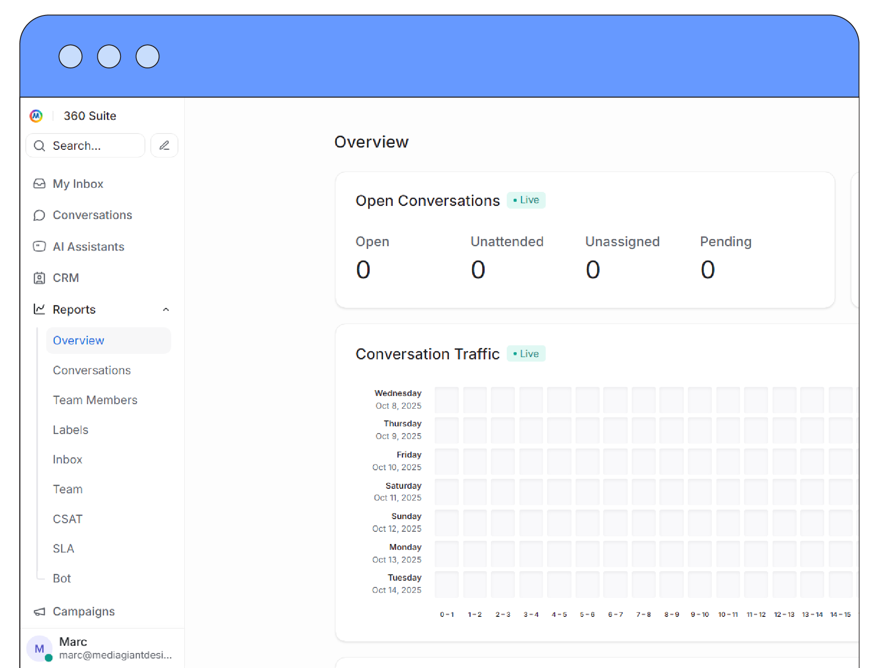Click the Reports chart icon
879x668 pixels.
[x=39, y=309]
